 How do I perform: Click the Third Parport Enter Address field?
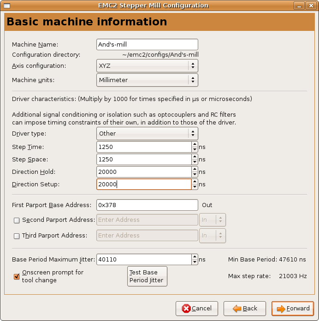coord(147,235)
